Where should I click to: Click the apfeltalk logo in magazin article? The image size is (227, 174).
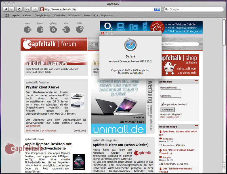click(x=142, y=153)
